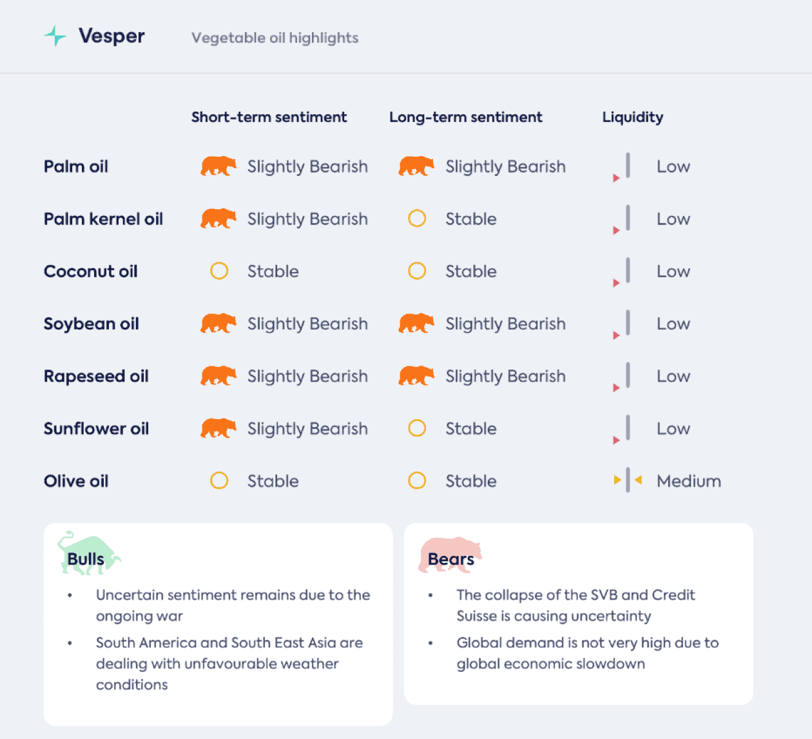Click the Olive oil Medium liquidity indicator
Viewport: 812px width, 739px height.
[628, 480]
